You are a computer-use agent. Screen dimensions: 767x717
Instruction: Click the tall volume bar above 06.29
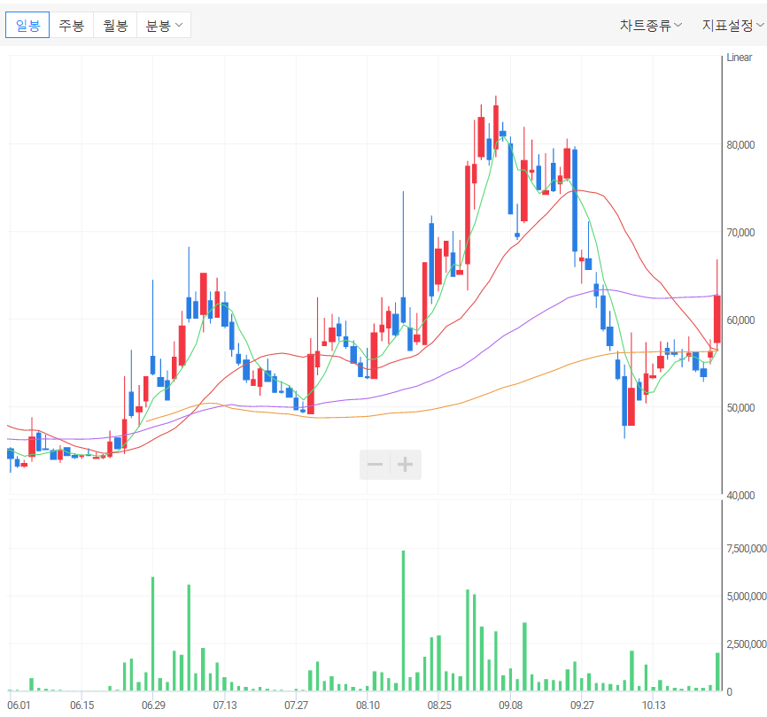tap(152, 634)
